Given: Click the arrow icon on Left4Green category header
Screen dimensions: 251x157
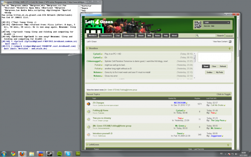Looking at the screenshot, I should tap(228, 145).
